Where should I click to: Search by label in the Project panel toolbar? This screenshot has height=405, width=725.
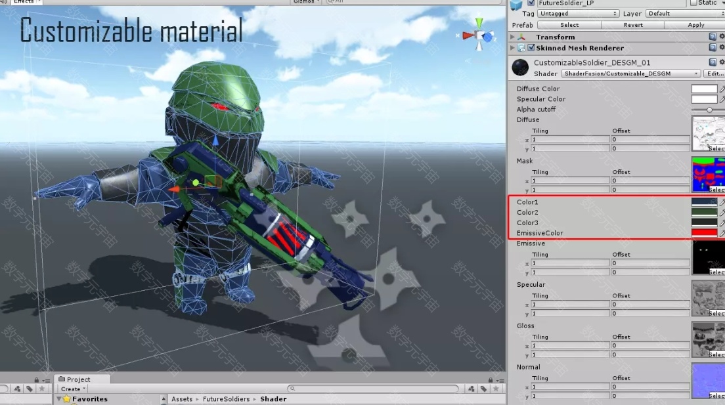(x=483, y=389)
